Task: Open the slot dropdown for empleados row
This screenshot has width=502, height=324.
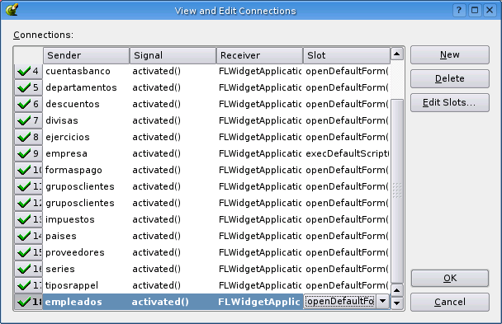Action: pos(382,301)
